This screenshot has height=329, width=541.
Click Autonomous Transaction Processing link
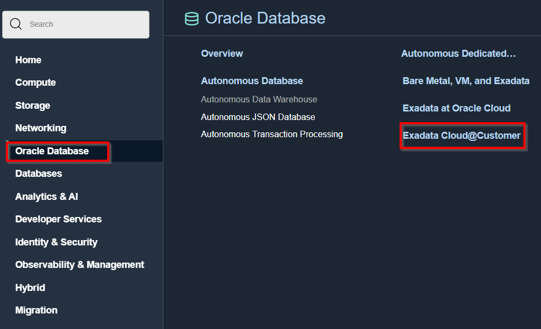272,134
